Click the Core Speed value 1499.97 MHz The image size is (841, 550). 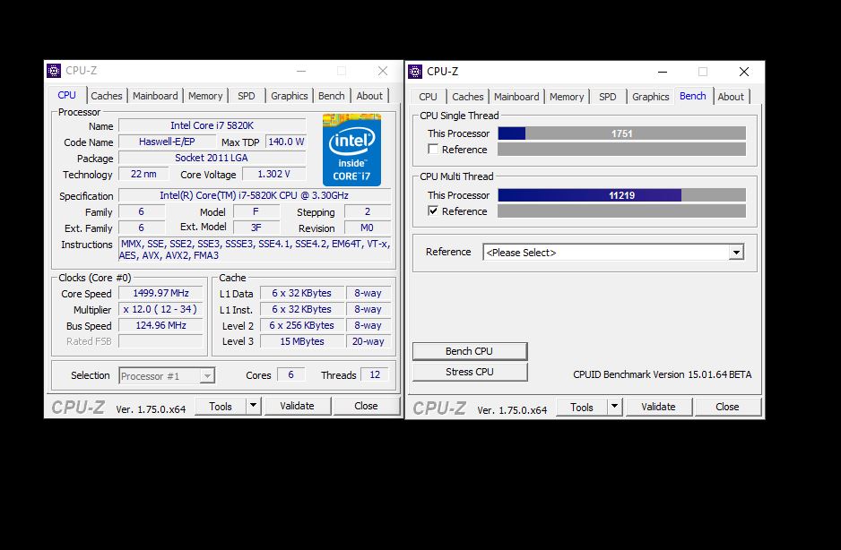click(160, 293)
